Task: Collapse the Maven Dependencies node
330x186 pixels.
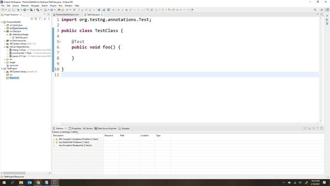Action: click(5, 47)
